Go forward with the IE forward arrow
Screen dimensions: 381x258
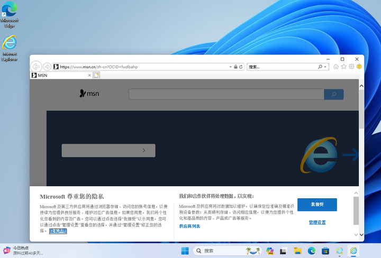47,67
